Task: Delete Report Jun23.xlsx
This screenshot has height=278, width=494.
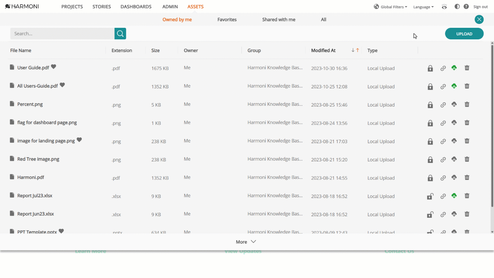Action: pyautogui.click(x=467, y=214)
